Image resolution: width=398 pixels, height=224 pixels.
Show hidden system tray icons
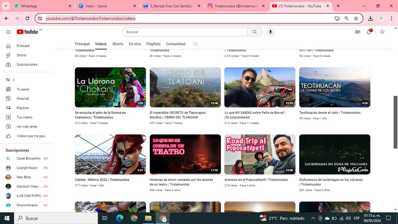[x=313, y=218]
